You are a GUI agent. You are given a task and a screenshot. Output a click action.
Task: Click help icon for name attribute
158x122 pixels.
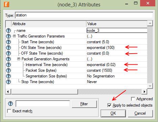click(x=8, y=30)
